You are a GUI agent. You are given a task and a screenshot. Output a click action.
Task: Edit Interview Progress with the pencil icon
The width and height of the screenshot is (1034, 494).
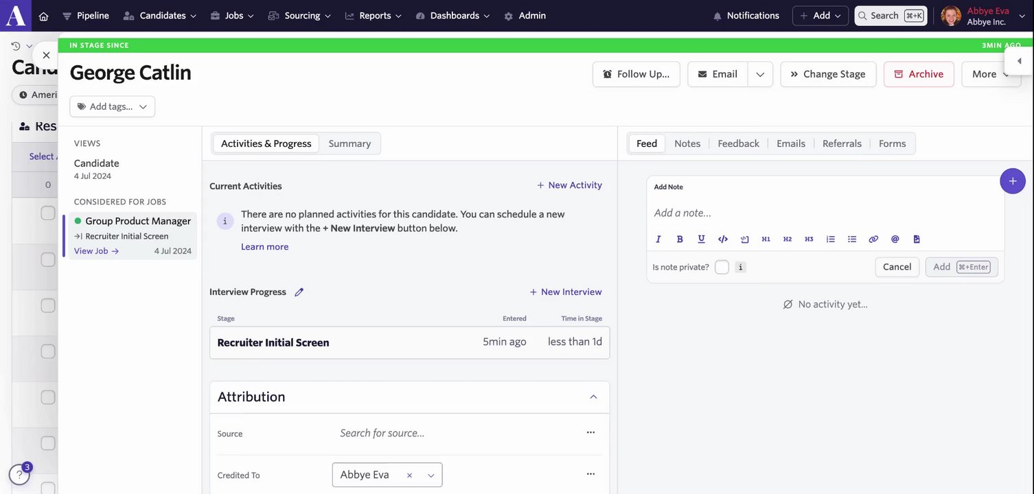[299, 292]
